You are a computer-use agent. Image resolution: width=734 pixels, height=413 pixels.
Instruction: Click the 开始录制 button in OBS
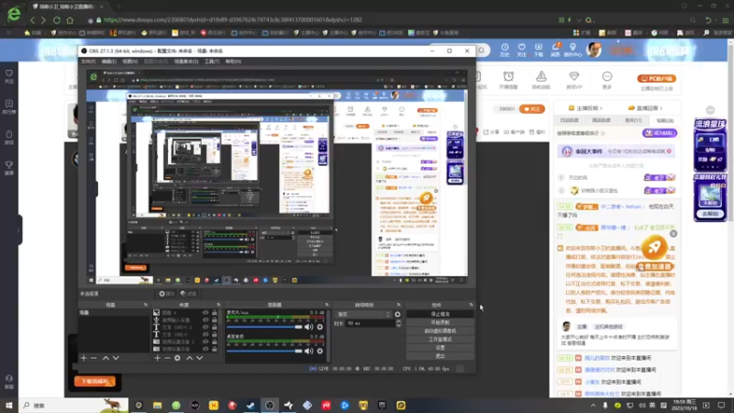(x=440, y=323)
